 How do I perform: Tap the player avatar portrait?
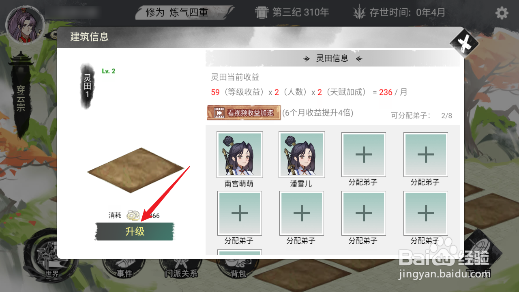click(x=24, y=24)
